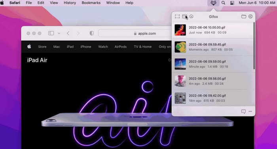Open Watch link on Apple site
The width and height of the screenshot is (277, 149).
103,47
